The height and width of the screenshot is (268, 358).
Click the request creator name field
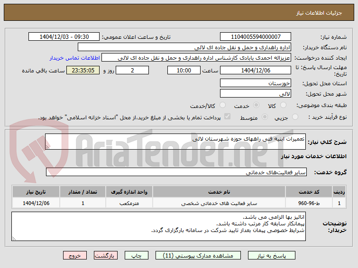click(196, 58)
